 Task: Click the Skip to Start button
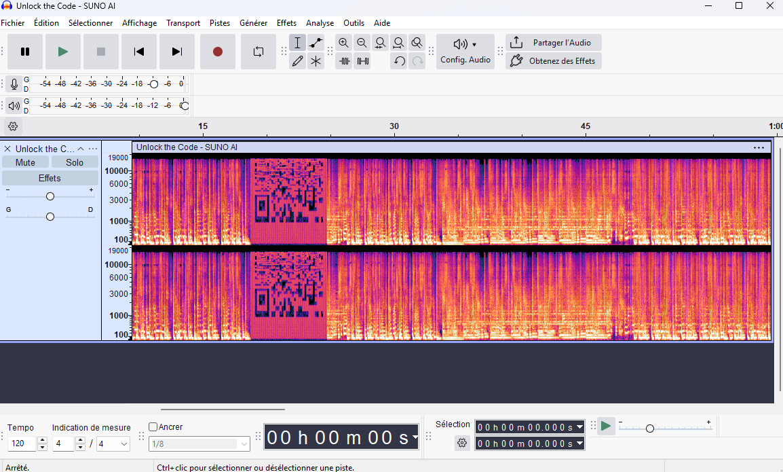[x=139, y=52]
